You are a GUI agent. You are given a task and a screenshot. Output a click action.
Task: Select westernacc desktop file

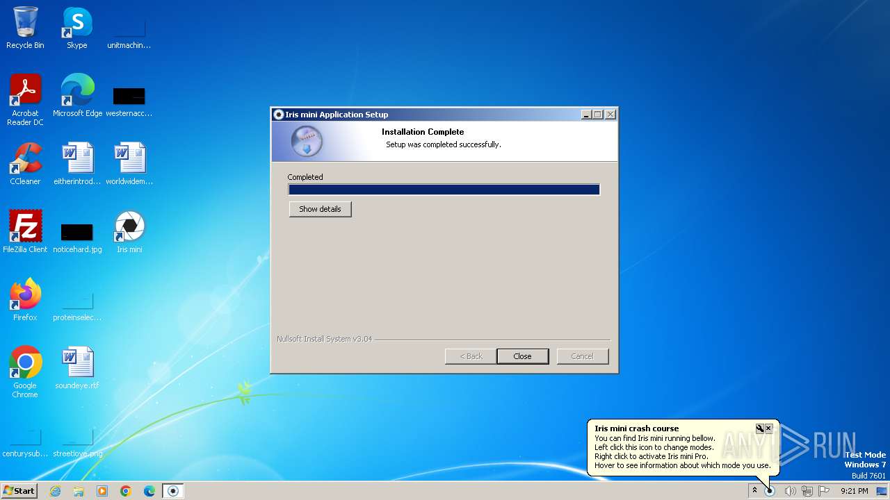[x=129, y=101]
